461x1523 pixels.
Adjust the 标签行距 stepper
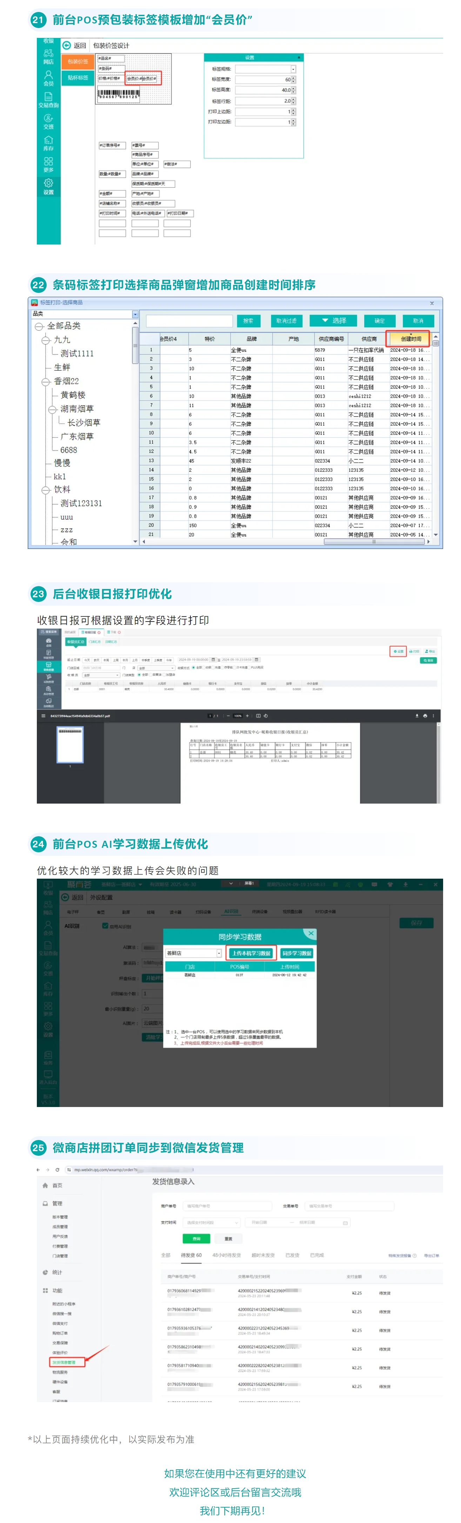click(294, 101)
